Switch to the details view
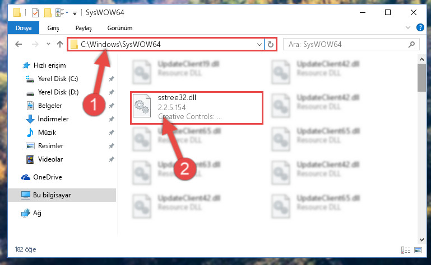The width and height of the screenshot is (431, 265). coord(406,250)
